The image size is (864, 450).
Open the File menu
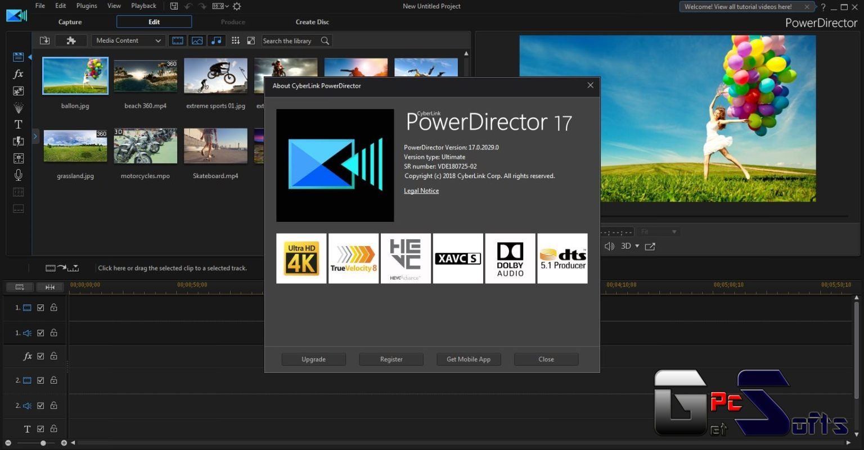pos(40,6)
